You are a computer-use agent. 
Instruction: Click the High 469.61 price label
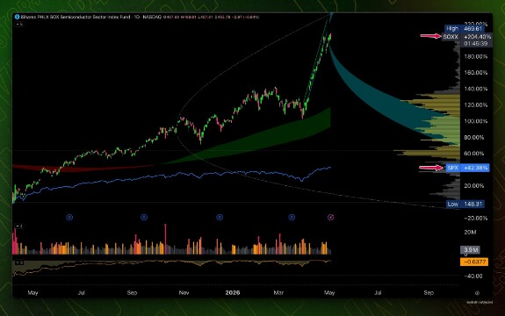[x=464, y=29]
